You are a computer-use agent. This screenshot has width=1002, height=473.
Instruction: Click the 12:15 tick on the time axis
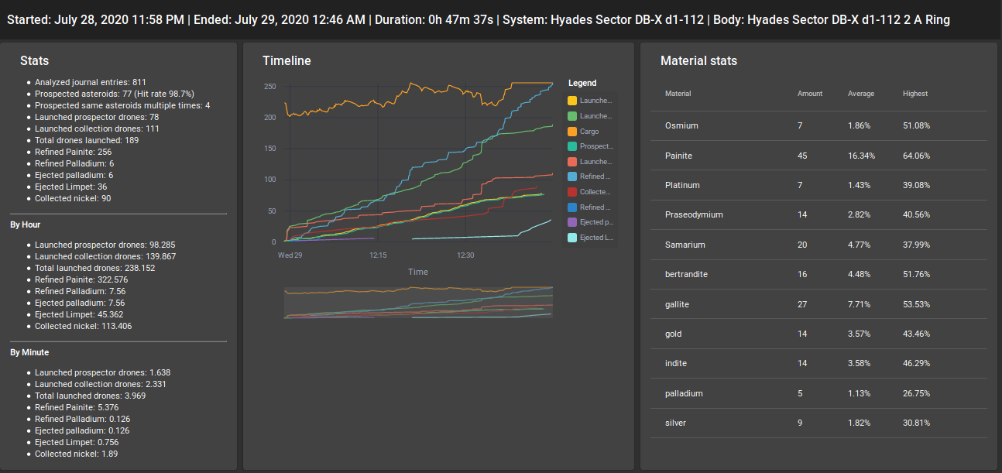(378, 255)
